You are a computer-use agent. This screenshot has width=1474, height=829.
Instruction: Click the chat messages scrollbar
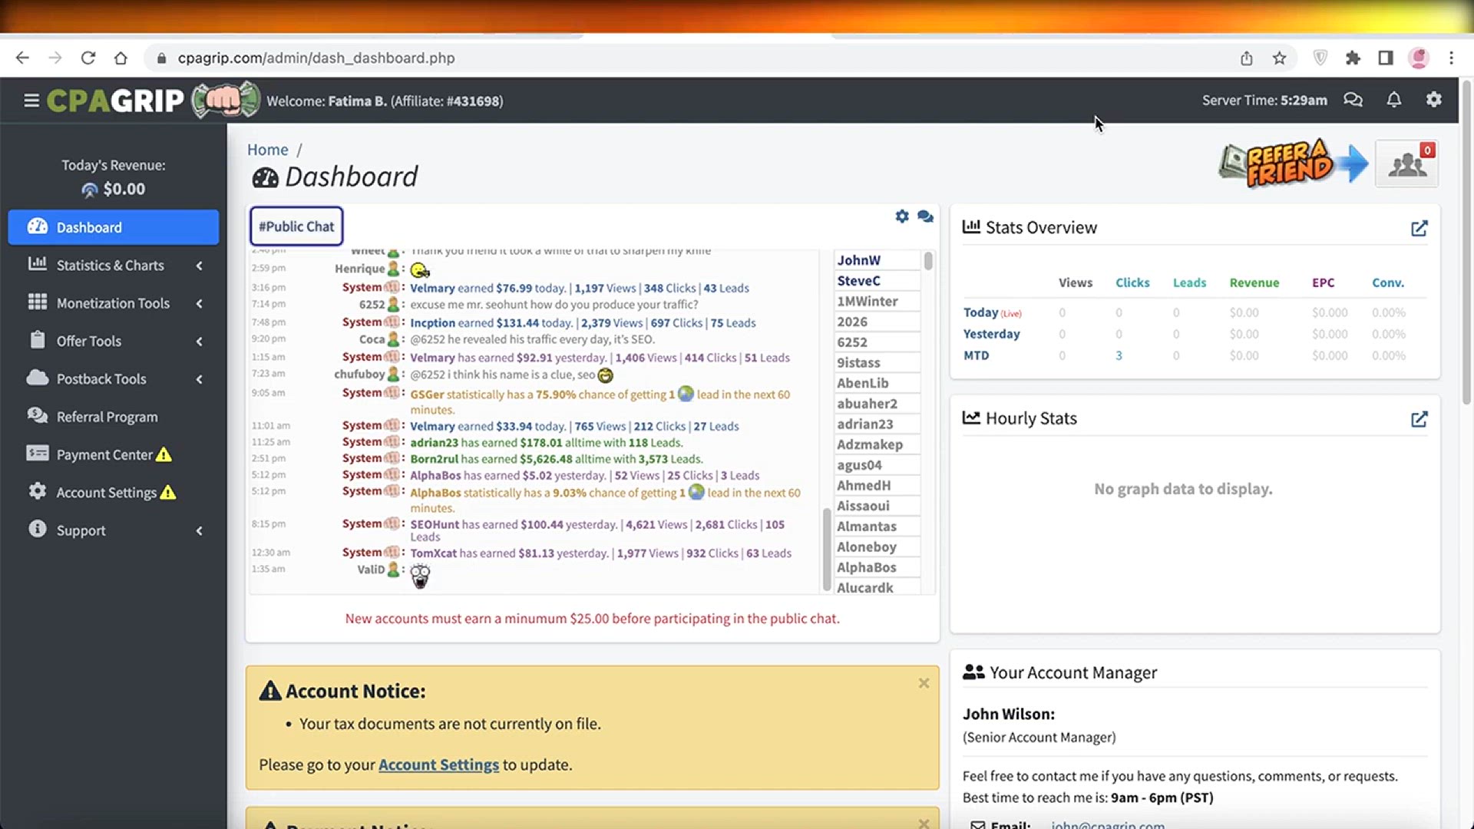pyautogui.click(x=827, y=548)
